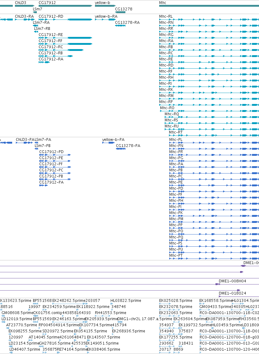This screenshot has height=354, width=259.
Task: Click transcript CG17912-RD
Action: click(51, 16)
